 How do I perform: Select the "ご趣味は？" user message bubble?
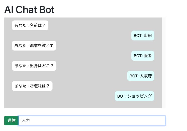pyautogui.click(x=32, y=86)
